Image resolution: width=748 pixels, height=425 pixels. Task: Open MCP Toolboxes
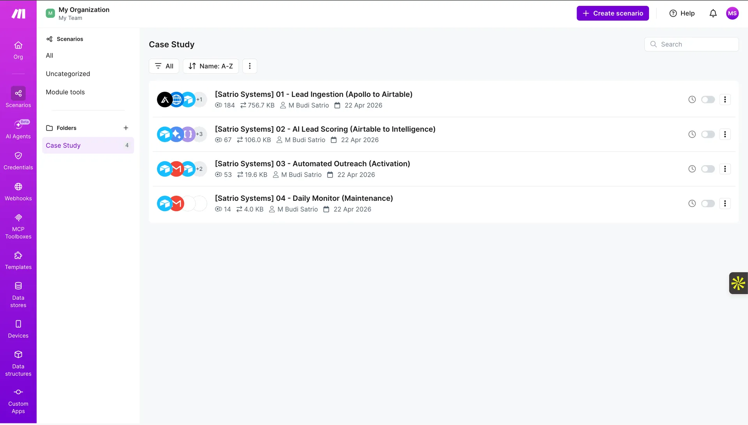pos(18,226)
